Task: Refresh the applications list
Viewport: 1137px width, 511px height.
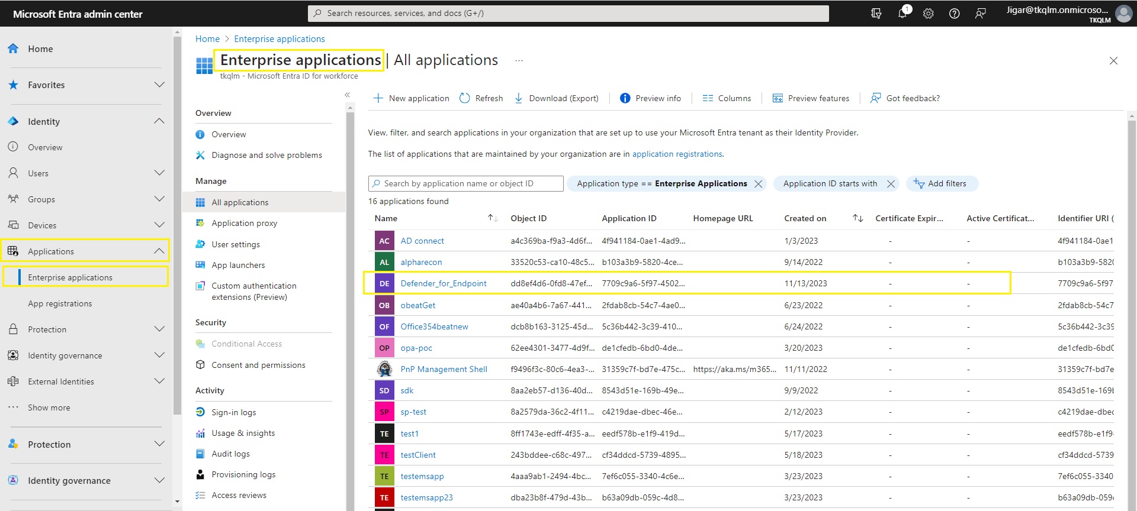Action: [x=481, y=98]
